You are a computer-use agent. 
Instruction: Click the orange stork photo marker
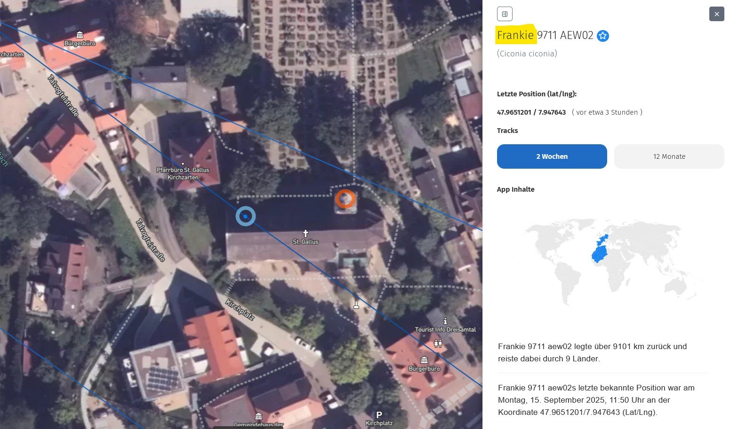(x=345, y=199)
